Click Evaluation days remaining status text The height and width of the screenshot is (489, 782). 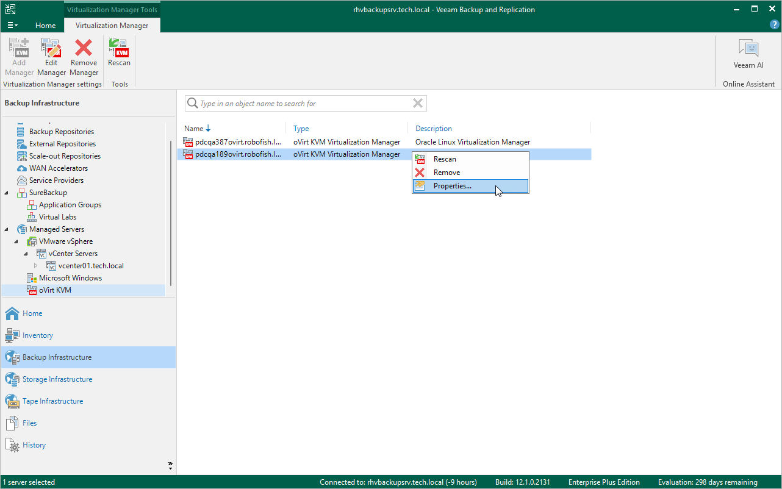708,482
